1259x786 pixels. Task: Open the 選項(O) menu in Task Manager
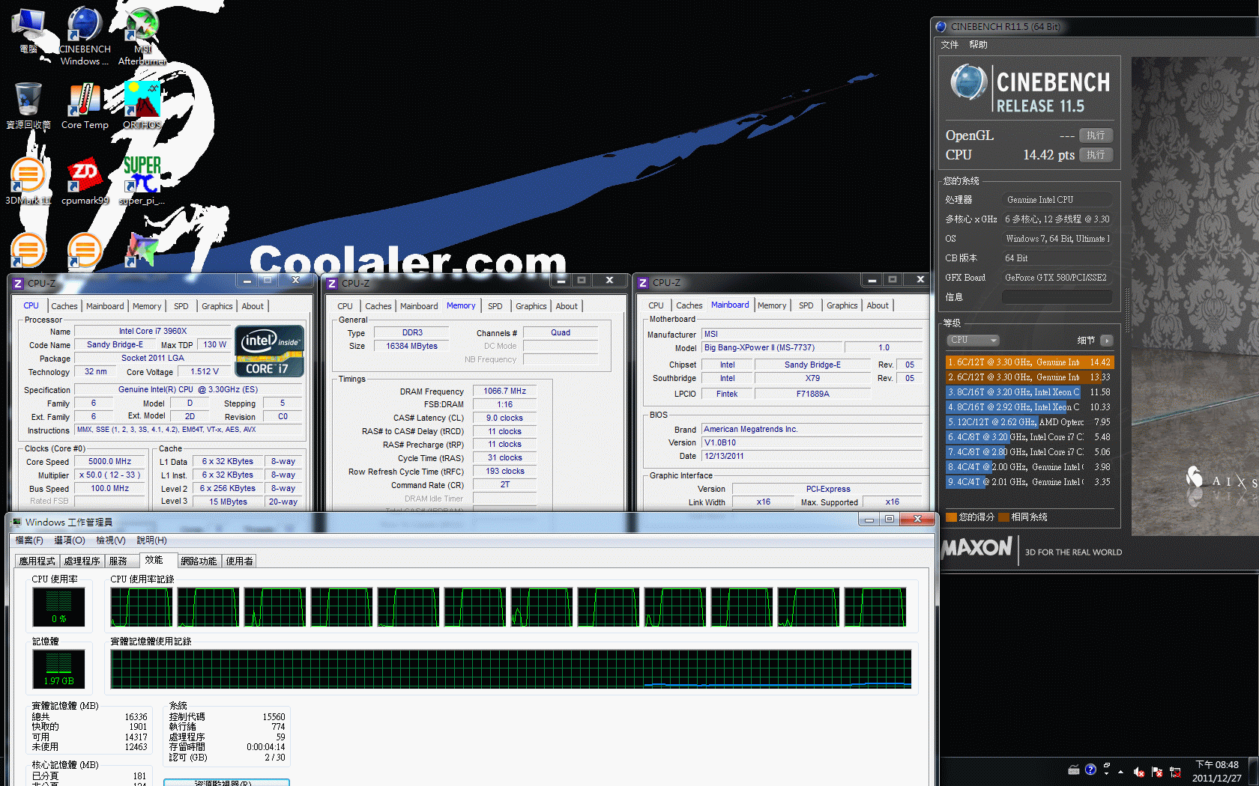click(70, 540)
